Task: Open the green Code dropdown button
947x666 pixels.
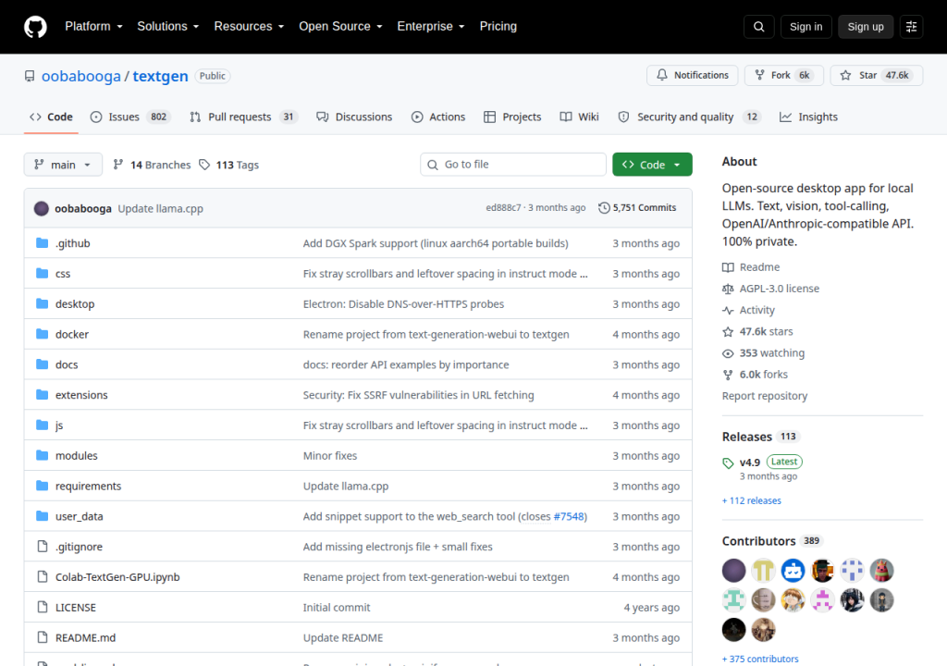Action: point(652,165)
